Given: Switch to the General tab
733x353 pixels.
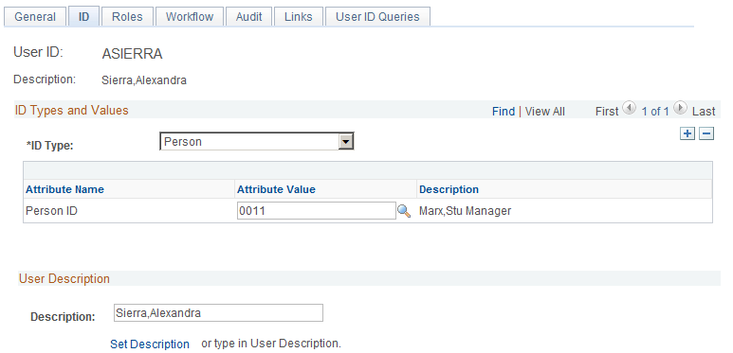Looking at the screenshot, I should (35, 17).
